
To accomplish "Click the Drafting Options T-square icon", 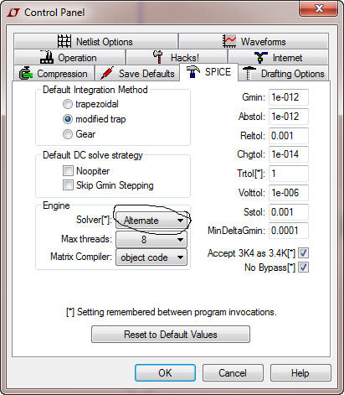I will 249,73.
